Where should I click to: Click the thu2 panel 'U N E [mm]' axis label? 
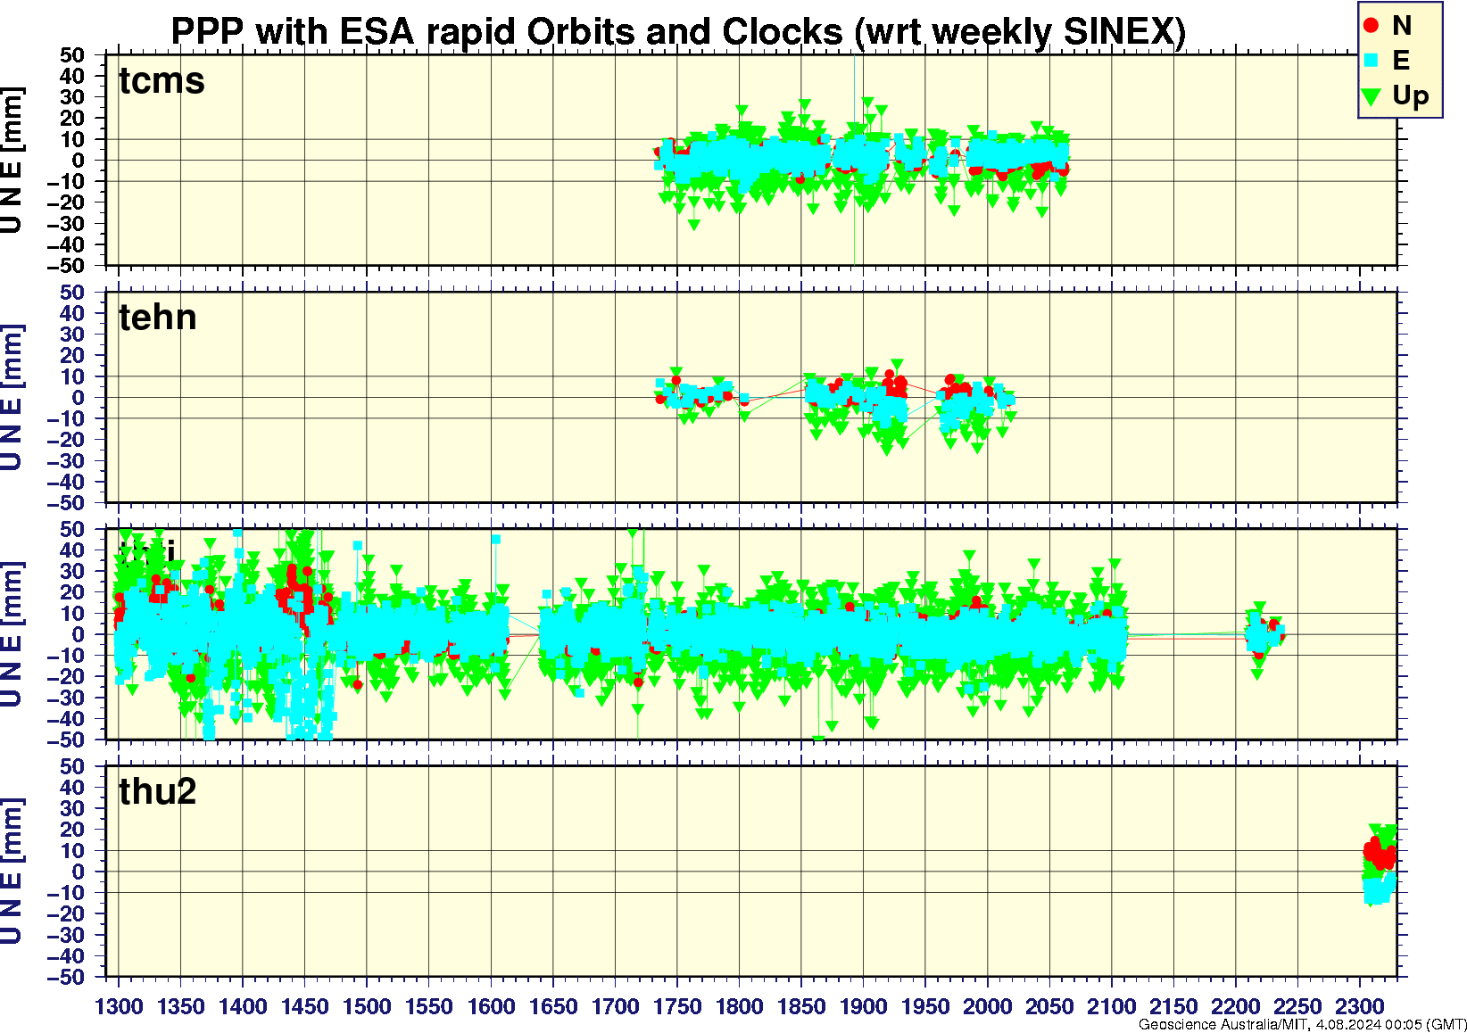[12, 872]
